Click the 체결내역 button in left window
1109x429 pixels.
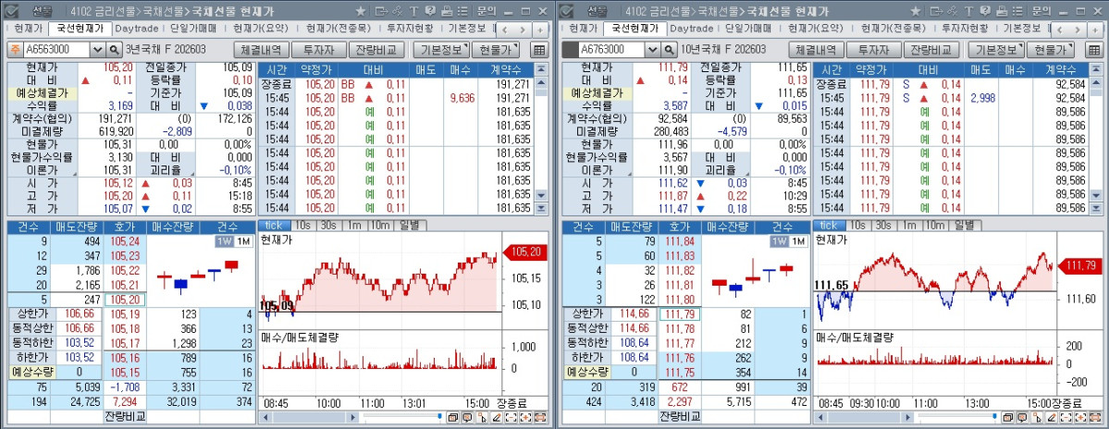click(262, 50)
